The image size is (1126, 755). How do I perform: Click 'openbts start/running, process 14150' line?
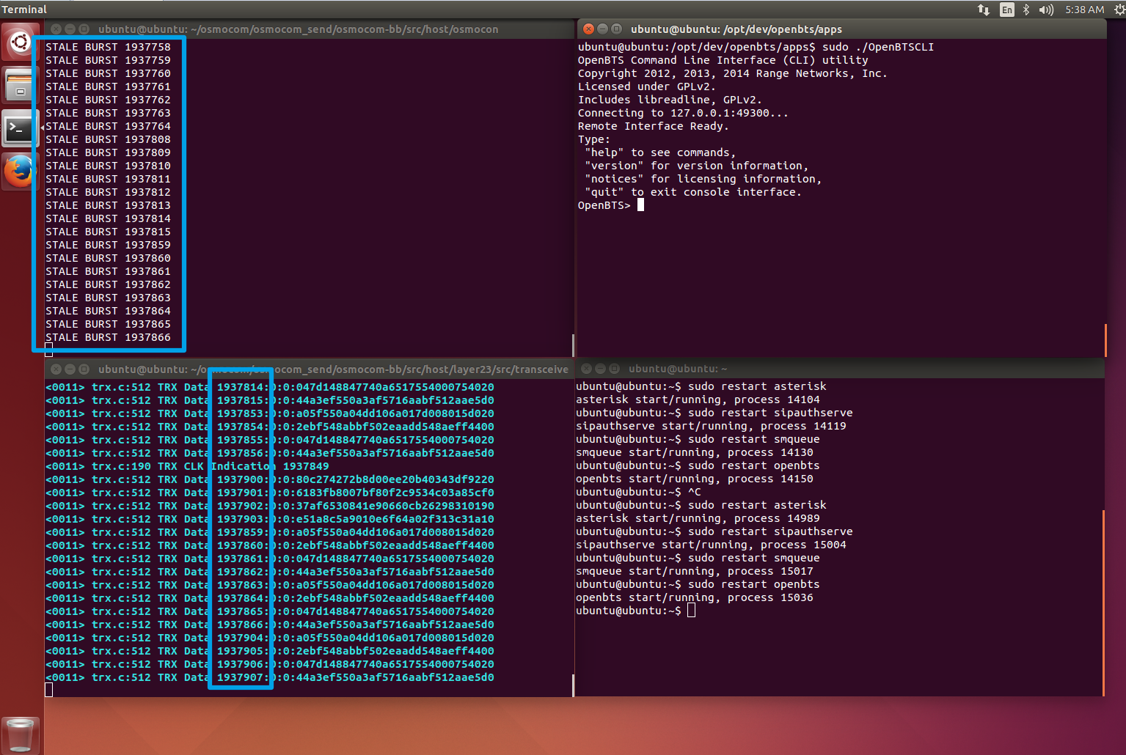pos(694,479)
